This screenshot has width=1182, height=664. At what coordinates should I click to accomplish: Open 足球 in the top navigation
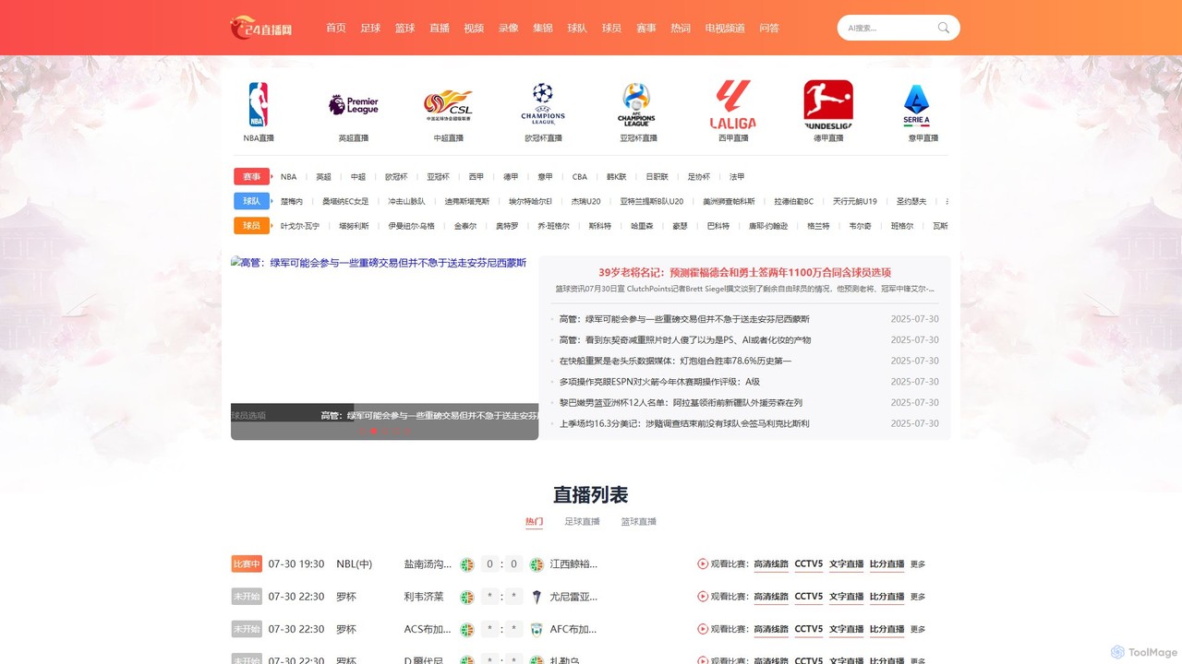(370, 28)
